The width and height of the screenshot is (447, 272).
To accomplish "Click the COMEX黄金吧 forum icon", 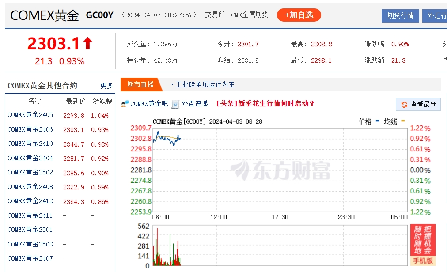I will 125,104.
